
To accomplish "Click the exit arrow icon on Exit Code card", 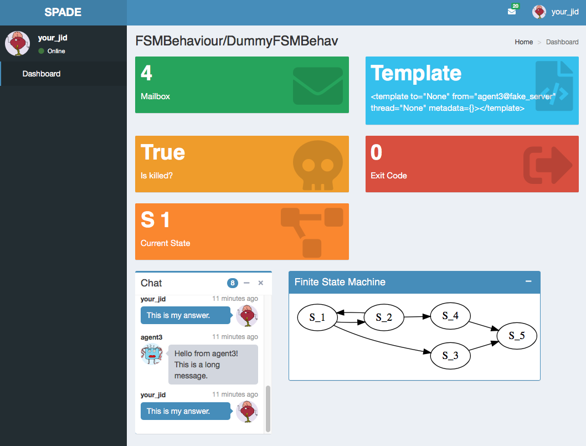I will pos(547,165).
